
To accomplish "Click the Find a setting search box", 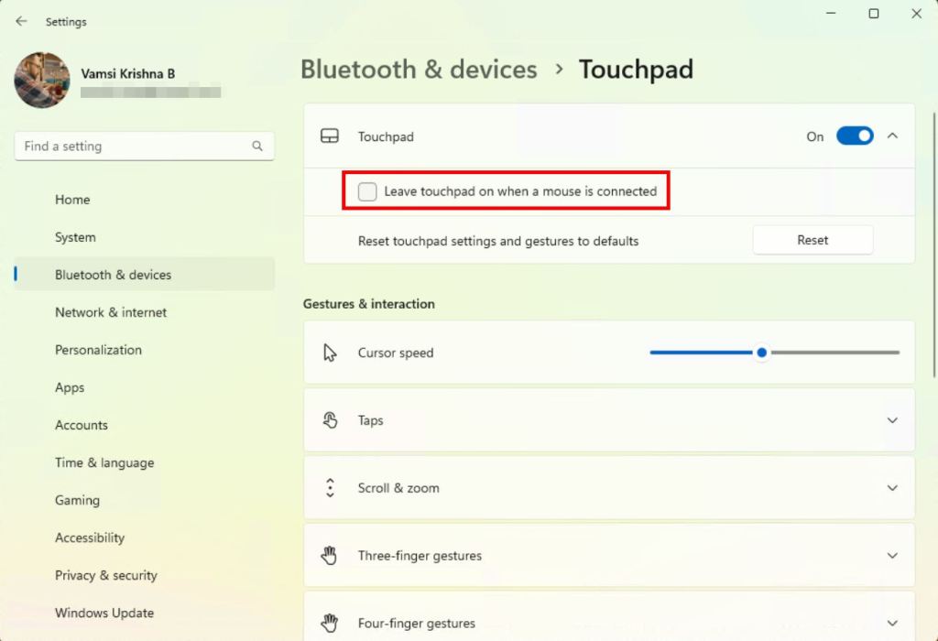I will [144, 146].
